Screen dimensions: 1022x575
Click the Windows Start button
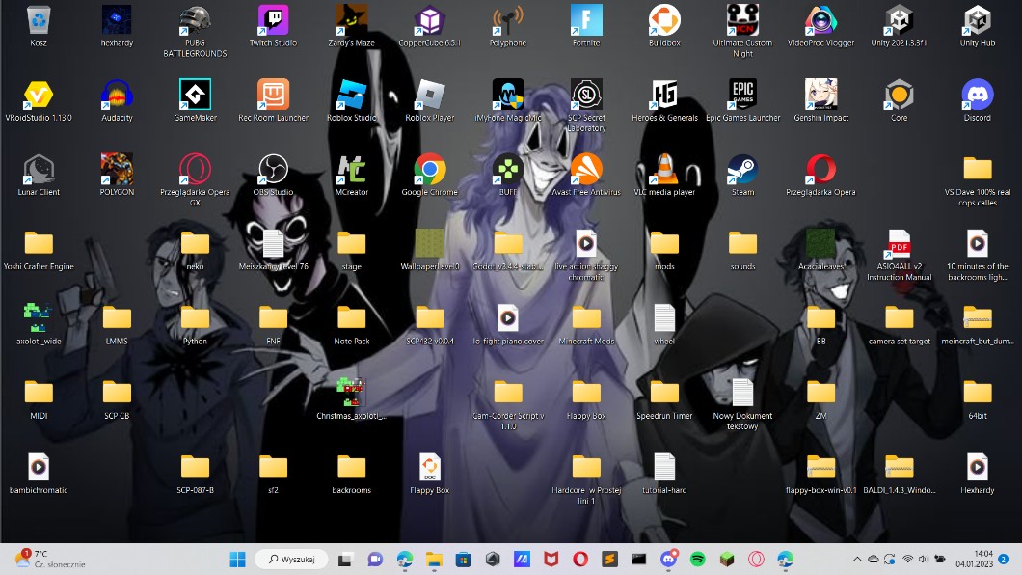(x=237, y=559)
